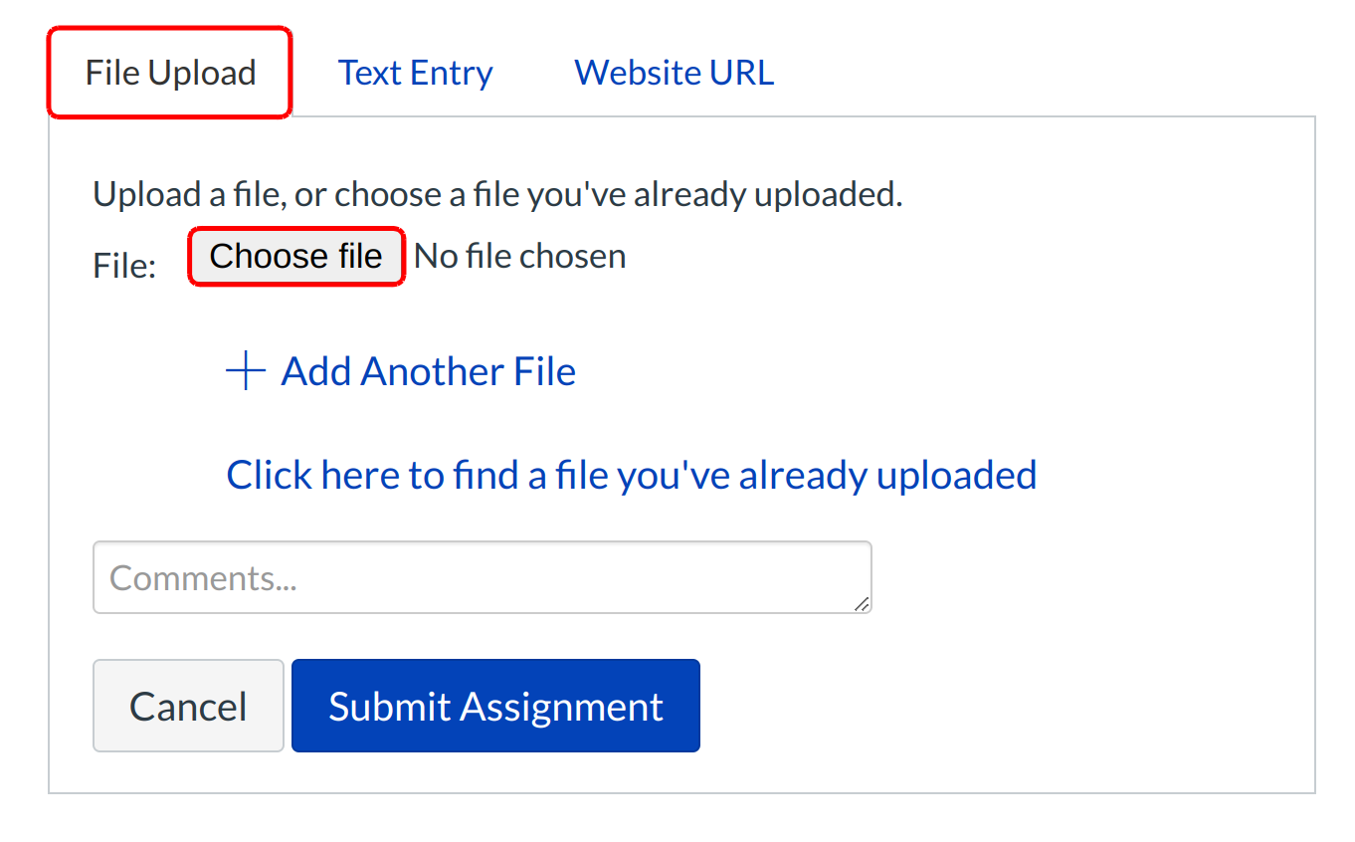
Task: Click the plus icon beside Add Another File
Action: (246, 372)
